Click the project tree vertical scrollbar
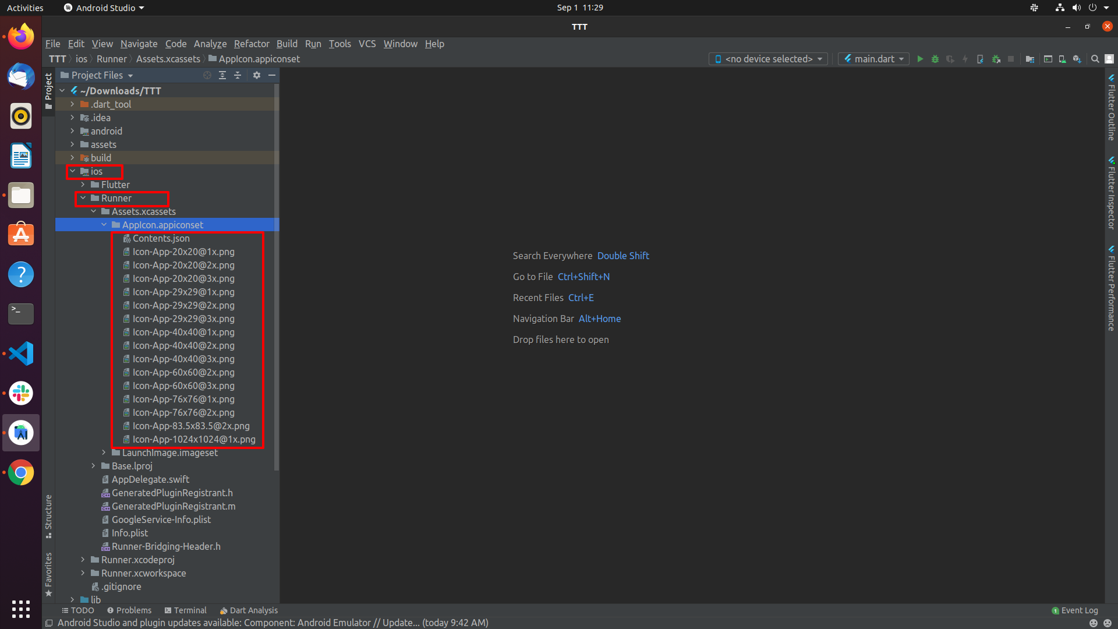The height and width of the screenshot is (629, 1118). 276,277
